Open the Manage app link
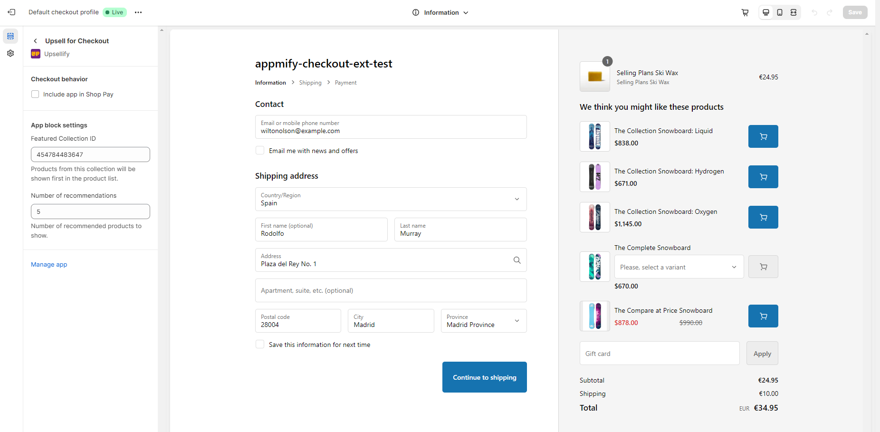This screenshot has width=880, height=432. (49, 265)
